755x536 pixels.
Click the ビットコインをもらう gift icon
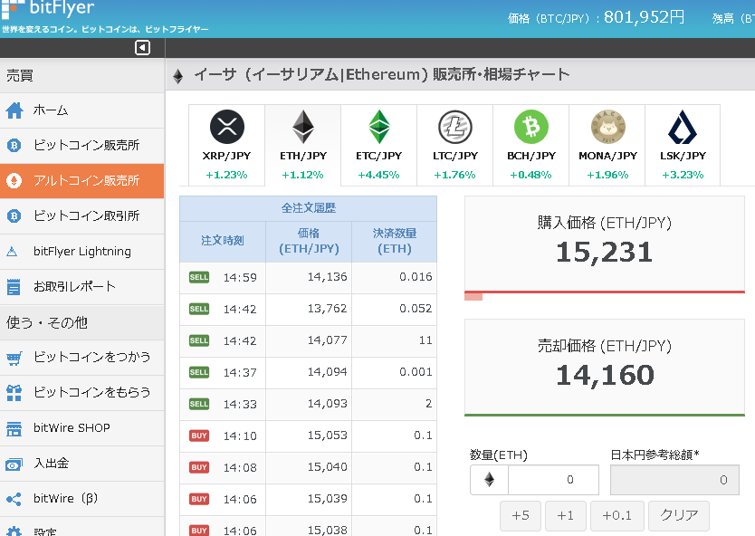(14, 393)
